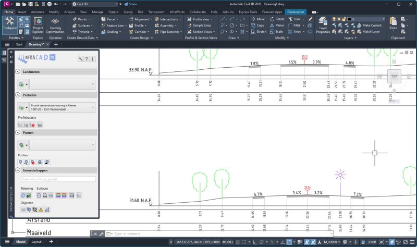The width and height of the screenshot is (417, 247).
Task: Toggle lineweight display in status bar
Action: point(300,242)
